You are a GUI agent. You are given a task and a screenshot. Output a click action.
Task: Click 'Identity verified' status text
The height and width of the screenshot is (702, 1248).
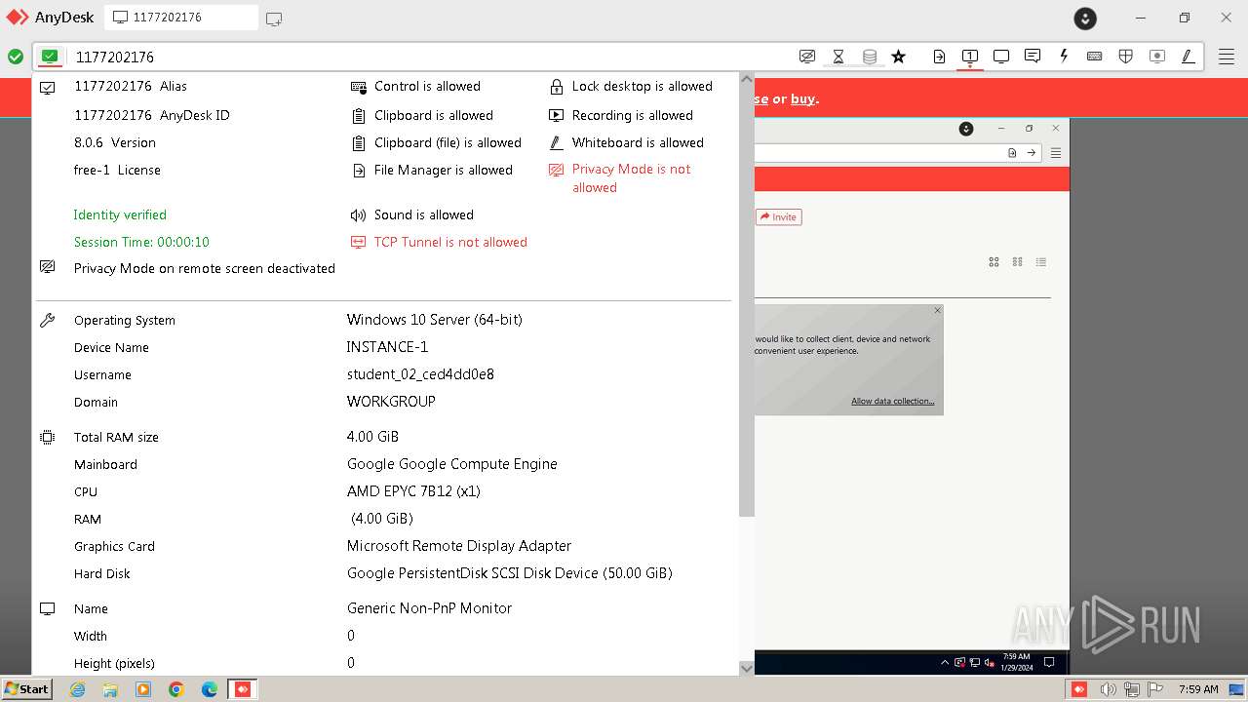click(120, 214)
